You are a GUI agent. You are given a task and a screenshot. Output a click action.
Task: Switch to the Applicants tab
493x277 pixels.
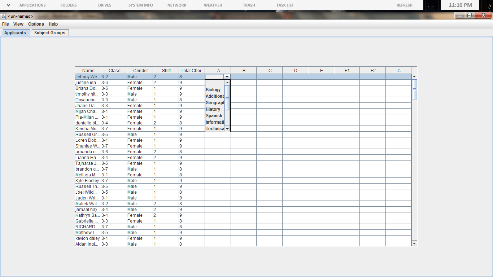pyautogui.click(x=15, y=33)
